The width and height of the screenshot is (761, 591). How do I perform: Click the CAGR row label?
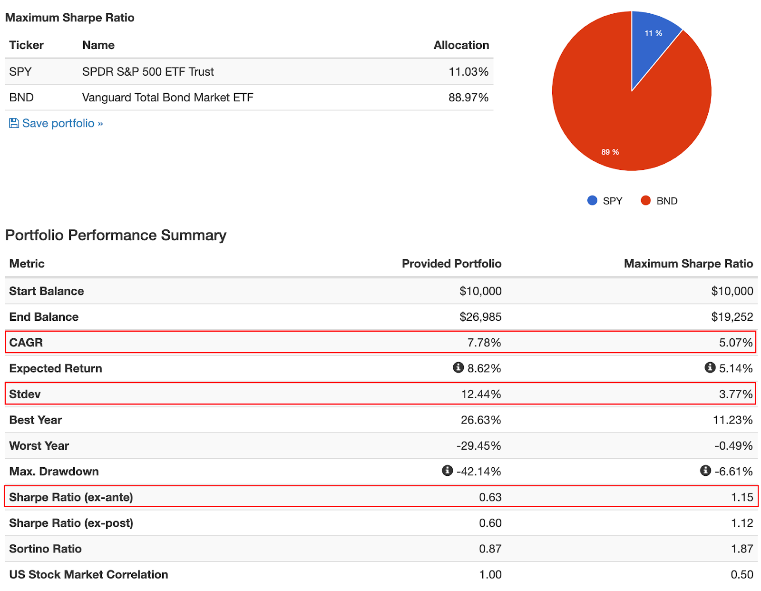(26, 343)
